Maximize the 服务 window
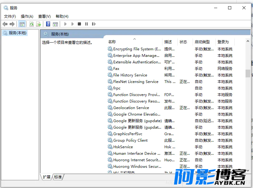The height and width of the screenshot is (188, 253). tap(230, 8)
